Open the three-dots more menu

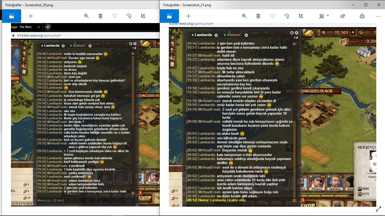379,16
